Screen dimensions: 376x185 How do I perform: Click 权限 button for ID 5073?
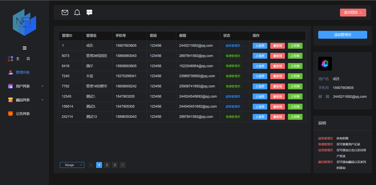295,56
